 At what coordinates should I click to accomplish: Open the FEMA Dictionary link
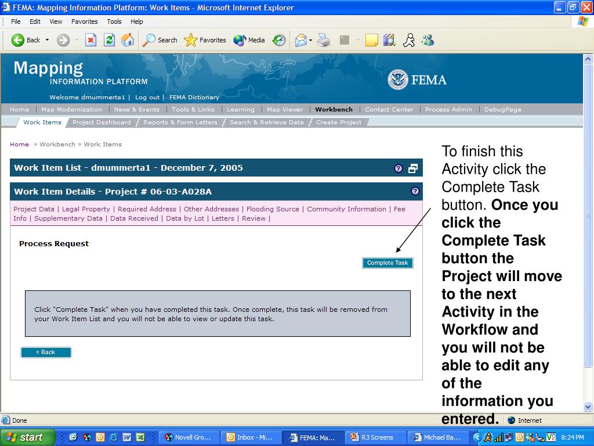pos(194,98)
